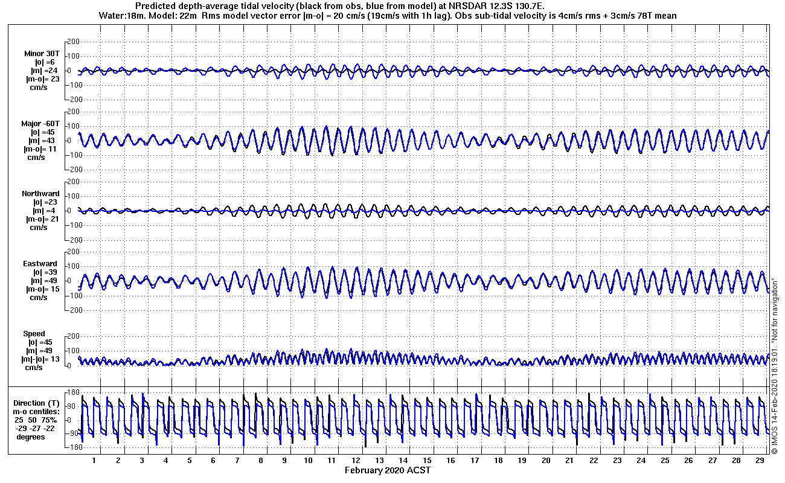Click the '180' tick on the Direction axis
The height and width of the screenshot is (483, 785).
point(74,392)
